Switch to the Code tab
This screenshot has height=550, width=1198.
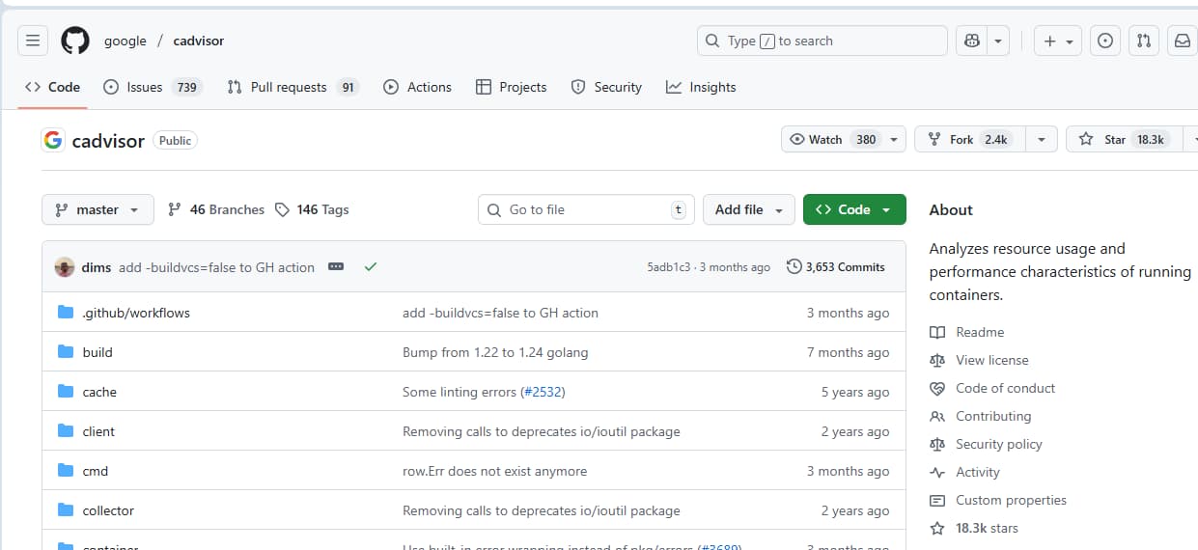coord(53,87)
